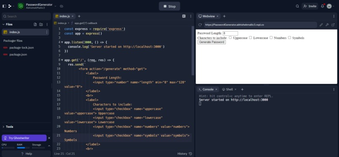This screenshot has width=339, height=157.
Task: Click the Line 21 Col 21 indicator
Action: (x=64, y=154)
